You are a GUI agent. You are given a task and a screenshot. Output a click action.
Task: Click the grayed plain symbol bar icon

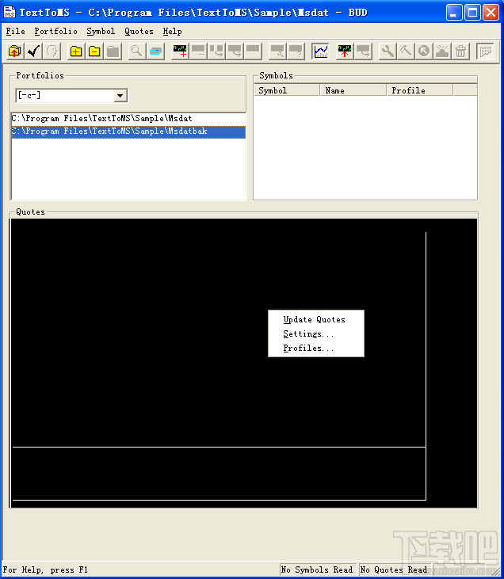253,51
